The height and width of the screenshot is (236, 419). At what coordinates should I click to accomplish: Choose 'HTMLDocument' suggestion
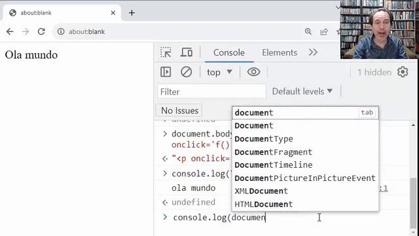pos(306,204)
